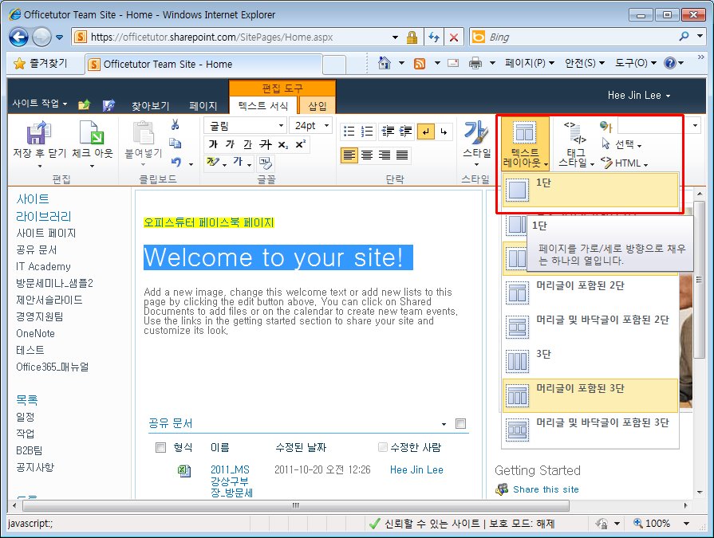
Task: Open the 굴림 font name dropdown
Action: click(281, 125)
